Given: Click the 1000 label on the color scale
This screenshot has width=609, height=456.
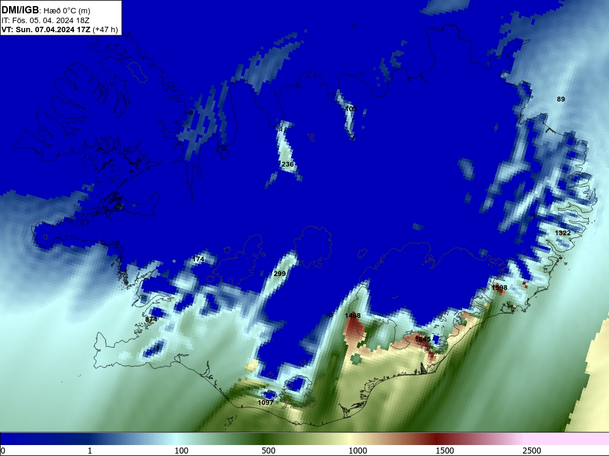Looking at the screenshot, I should point(357,451).
